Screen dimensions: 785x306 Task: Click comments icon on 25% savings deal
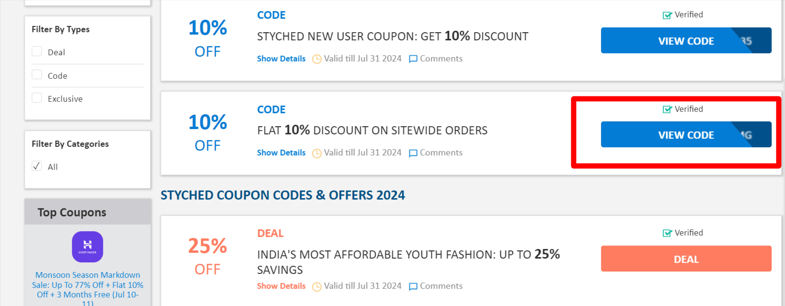click(413, 286)
